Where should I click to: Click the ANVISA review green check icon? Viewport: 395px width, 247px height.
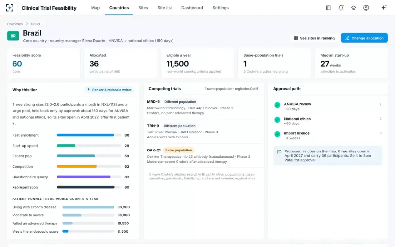point(277,105)
